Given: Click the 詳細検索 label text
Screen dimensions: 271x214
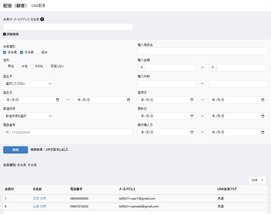Looking at the screenshot, I should (x=13, y=34).
